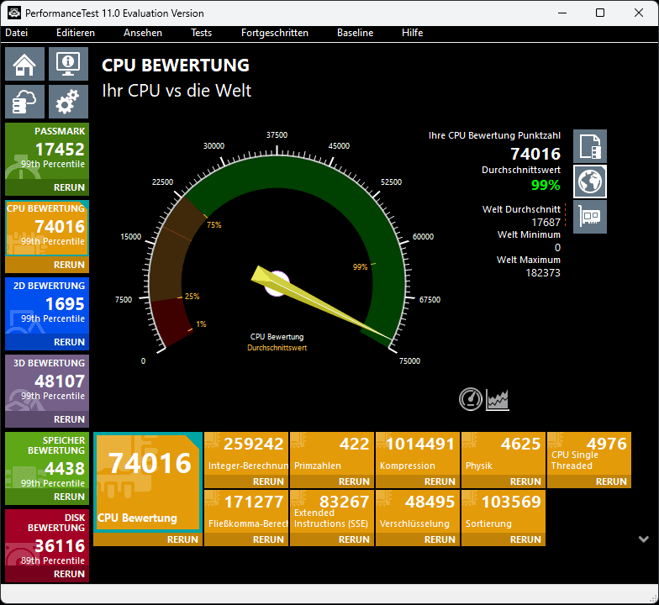This screenshot has height=605, width=659.
Task: Rerun the Physik test
Action: tap(503, 481)
